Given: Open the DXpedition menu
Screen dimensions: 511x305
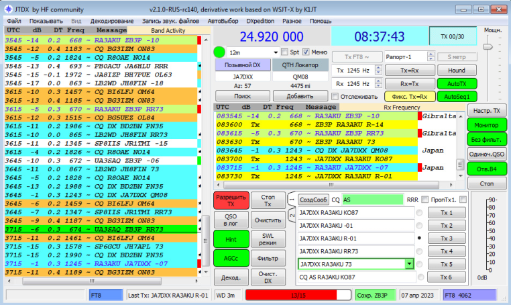Looking at the screenshot, I should (x=260, y=21).
